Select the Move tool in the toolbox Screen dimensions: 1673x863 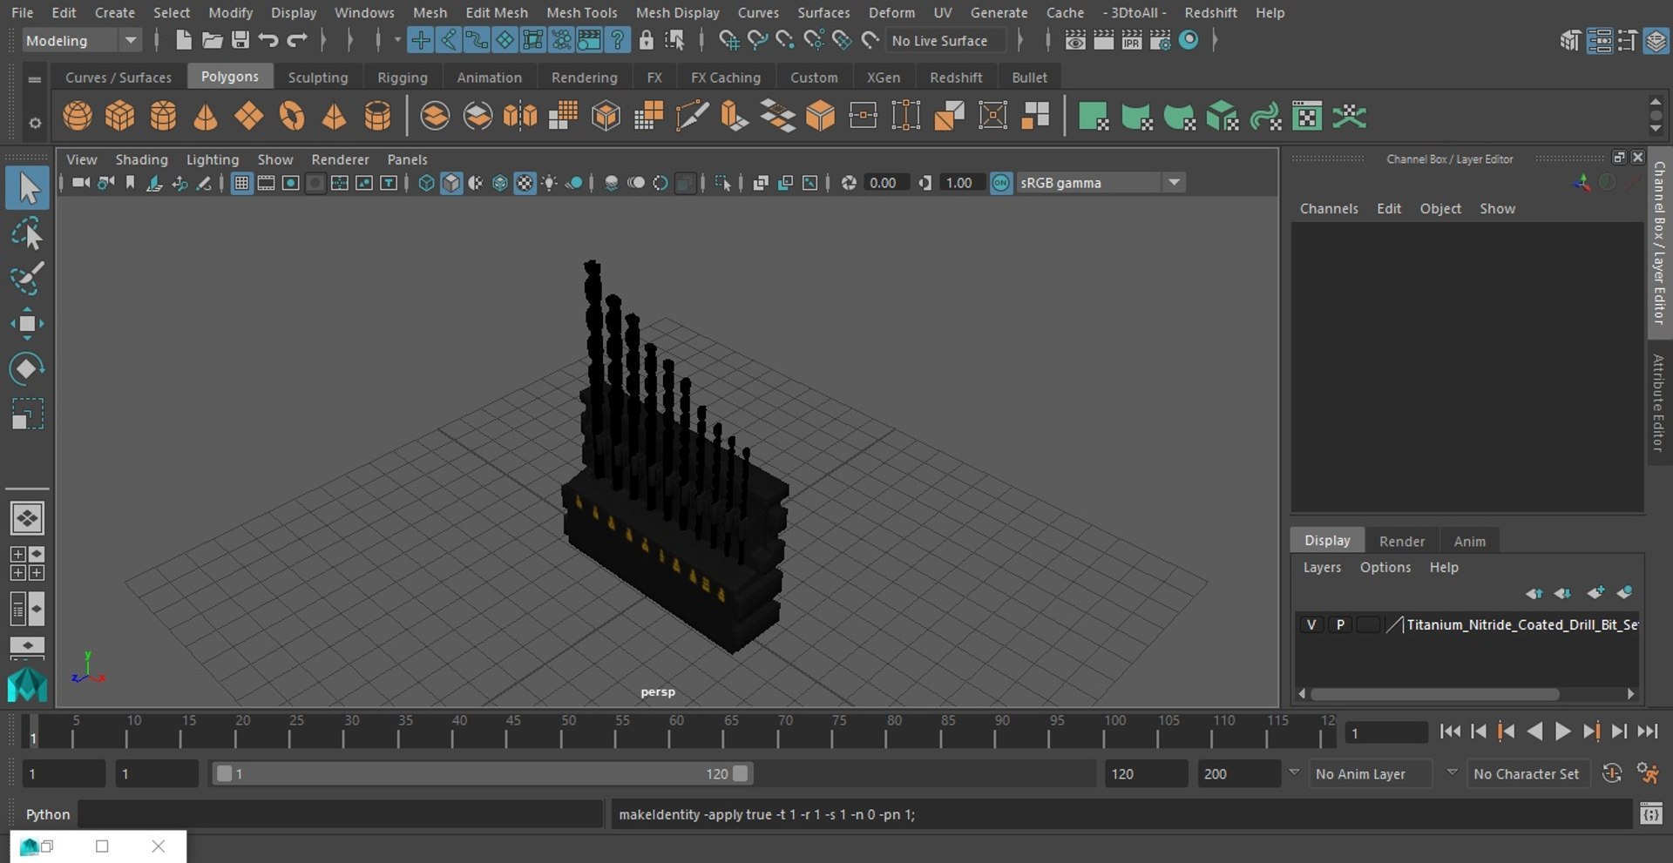pos(27,324)
